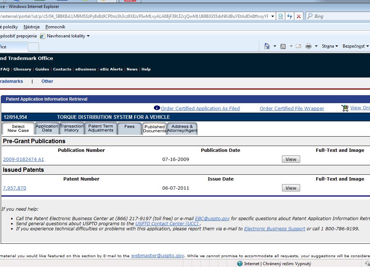The height and width of the screenshot is (267, 370).
Task: Click the Other section link
Action: pos(47,81)
